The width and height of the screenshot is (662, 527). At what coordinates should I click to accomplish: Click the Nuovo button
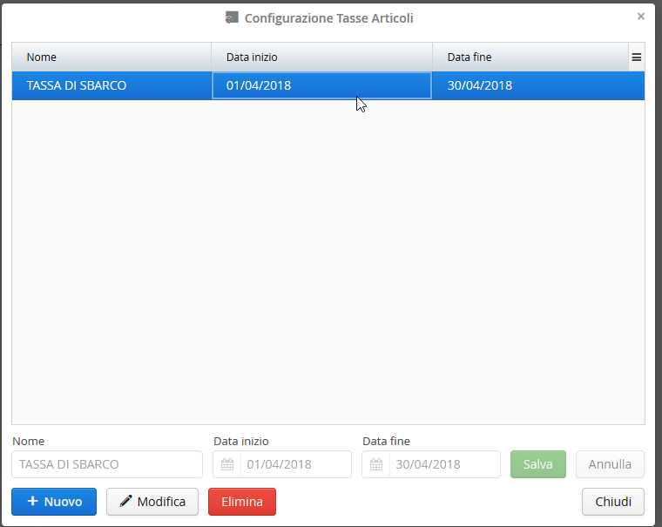(54, 502)
